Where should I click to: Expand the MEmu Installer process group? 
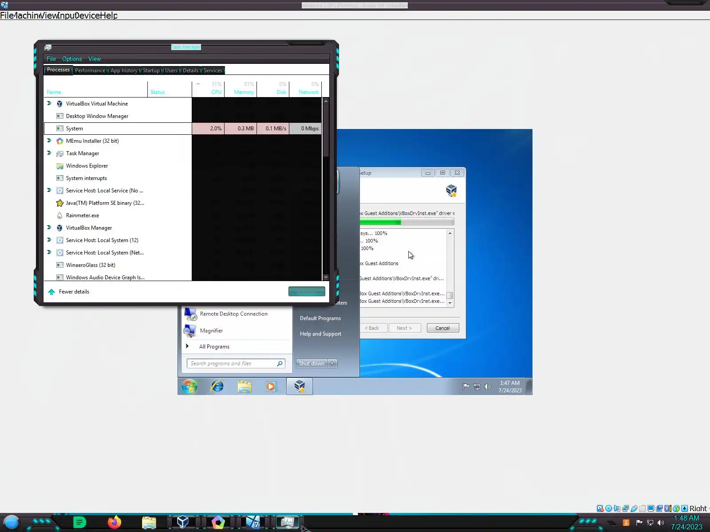(49, 141)
